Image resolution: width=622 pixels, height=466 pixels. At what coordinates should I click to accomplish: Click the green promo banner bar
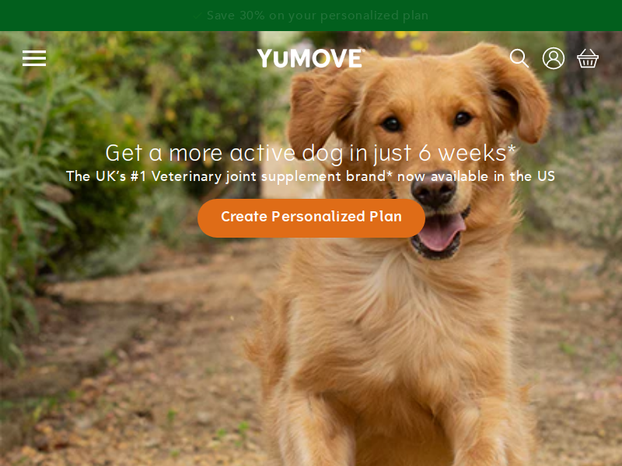311,16
